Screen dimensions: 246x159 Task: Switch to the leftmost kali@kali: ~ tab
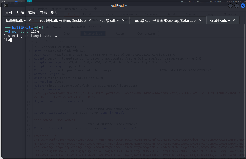coord(16,21)
